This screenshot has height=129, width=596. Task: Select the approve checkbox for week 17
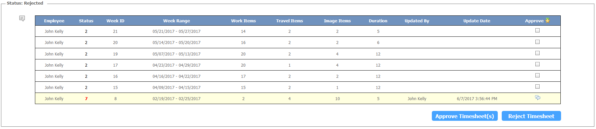pyautogui.click(x=538, y=64)
